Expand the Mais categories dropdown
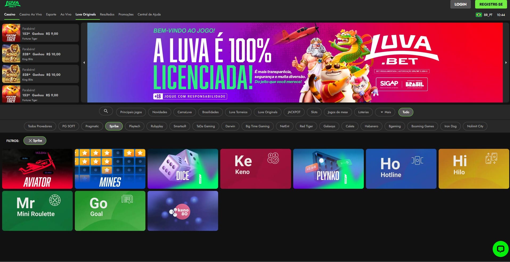Viewport: 510px width, 262px height. (x=385, y=112)
